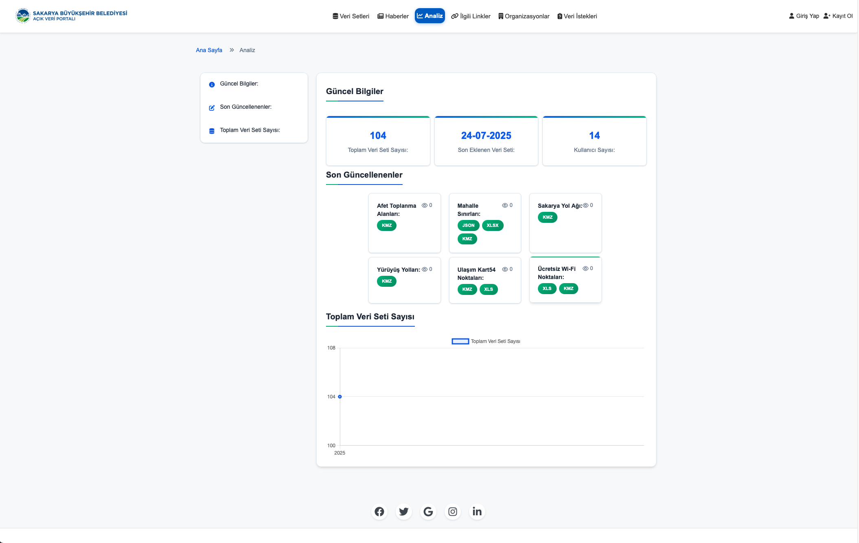Click the Sakarya Büyükşehir Belediyesi logo
This screenshot has width=859, height=543.
pos(72,16)
